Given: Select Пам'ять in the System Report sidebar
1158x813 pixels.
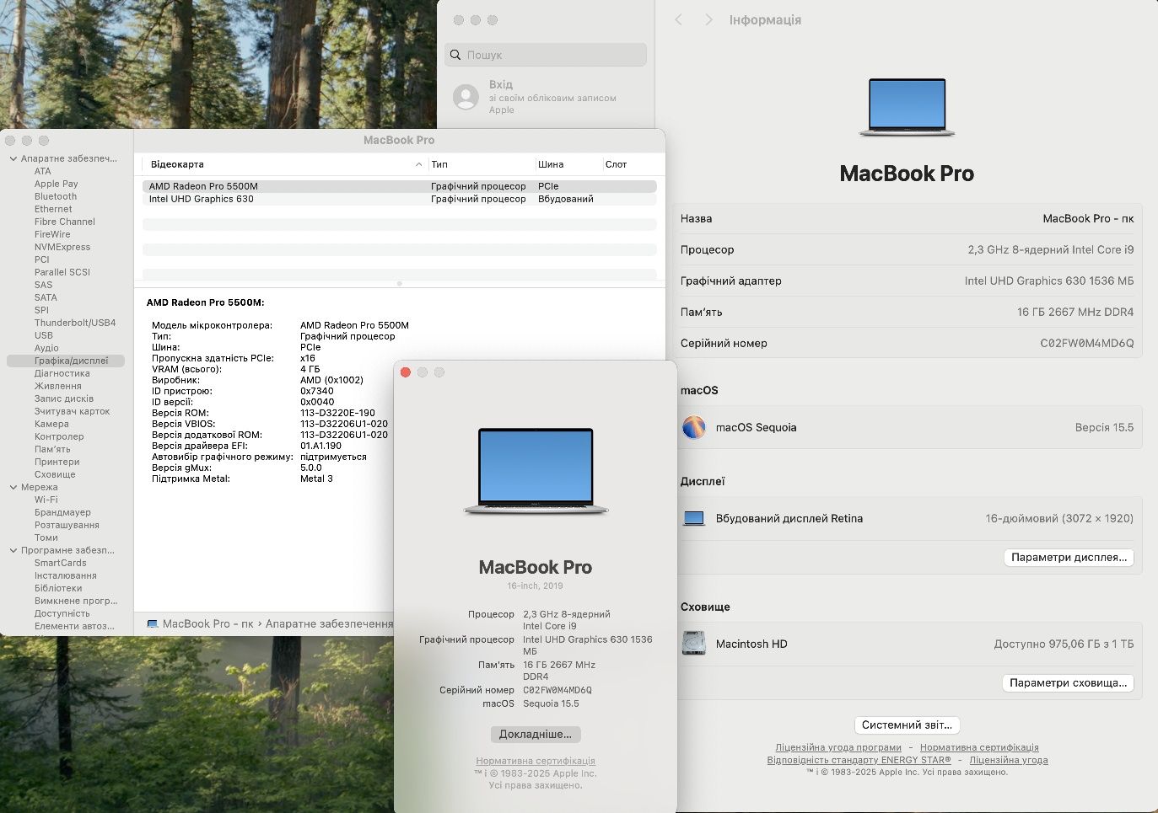Looking at the screenshot, I should click(x=52, y=449).
